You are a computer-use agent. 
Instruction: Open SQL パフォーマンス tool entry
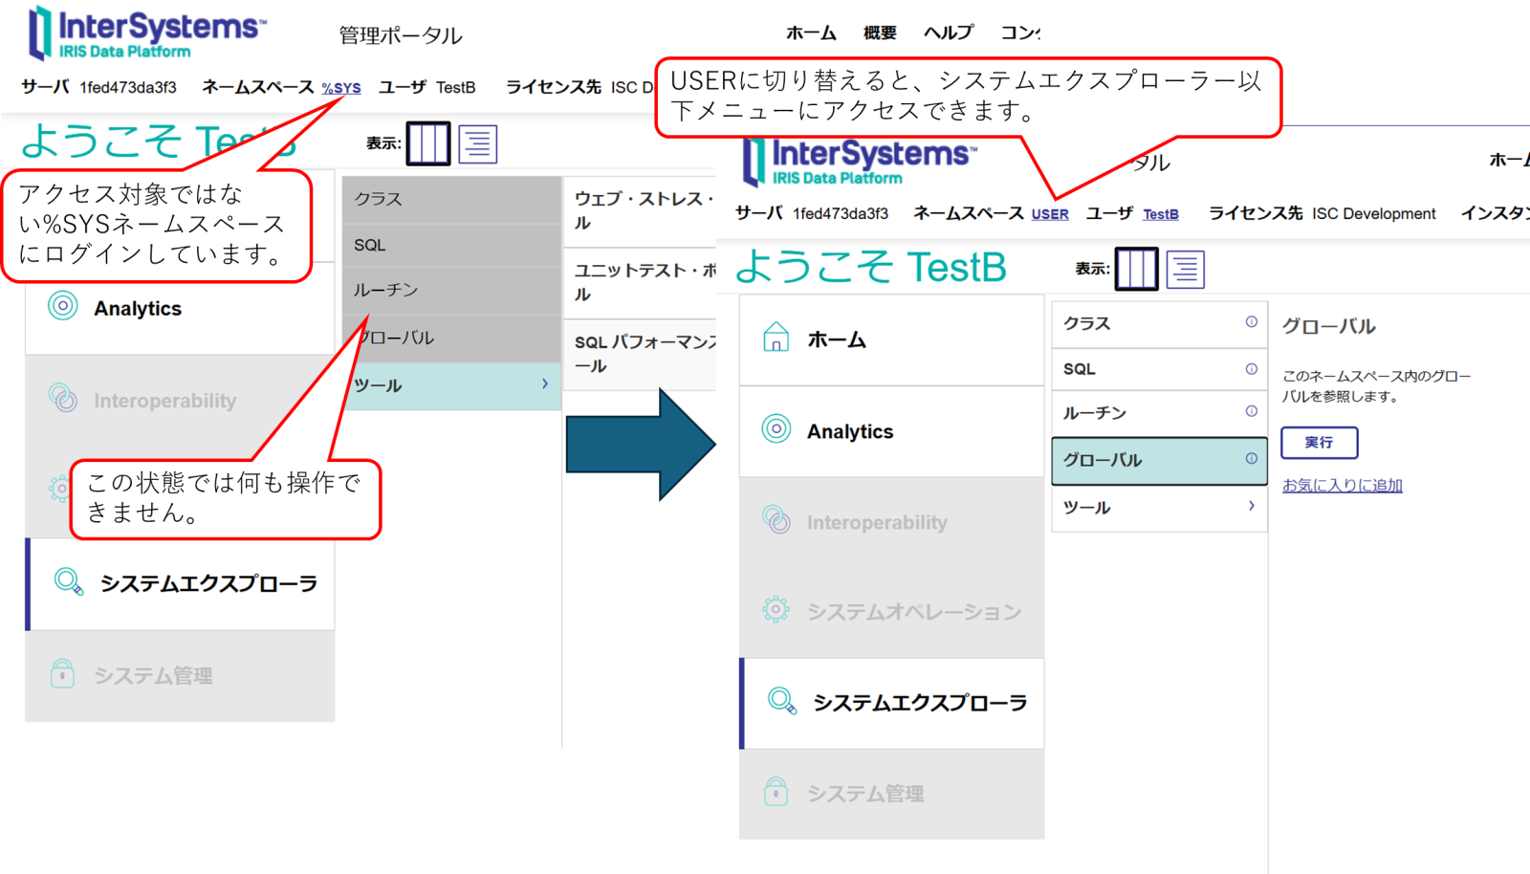click(640, 354)
